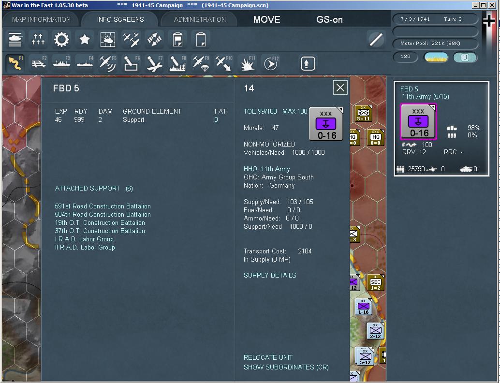
Task: Open the HHQ: 11th Army link
Action: coord(266,169)
